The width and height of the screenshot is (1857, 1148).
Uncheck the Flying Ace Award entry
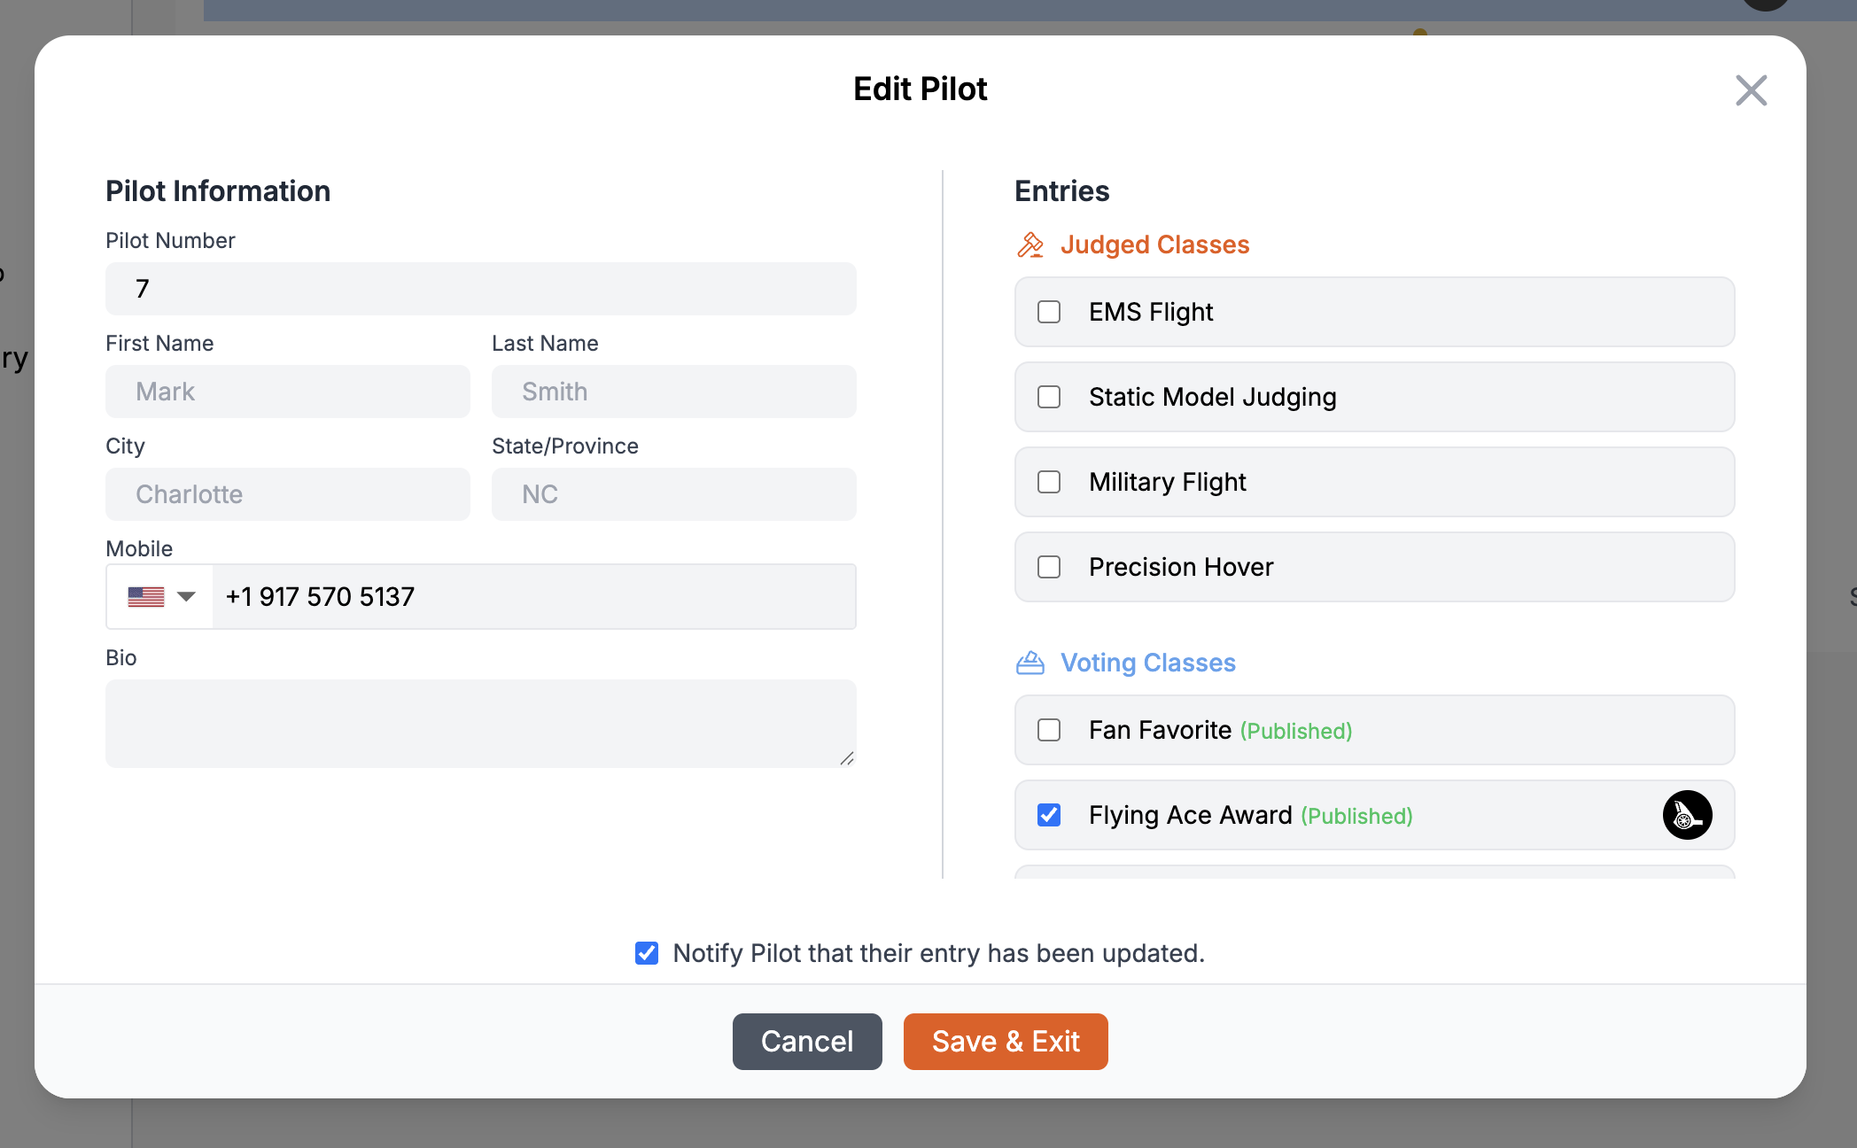pyautogui.click(x=1049, y=815)
